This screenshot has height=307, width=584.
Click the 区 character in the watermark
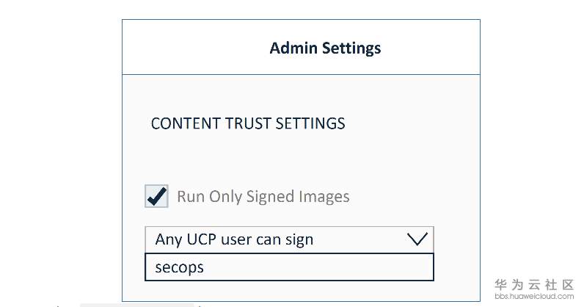[568, 284]
